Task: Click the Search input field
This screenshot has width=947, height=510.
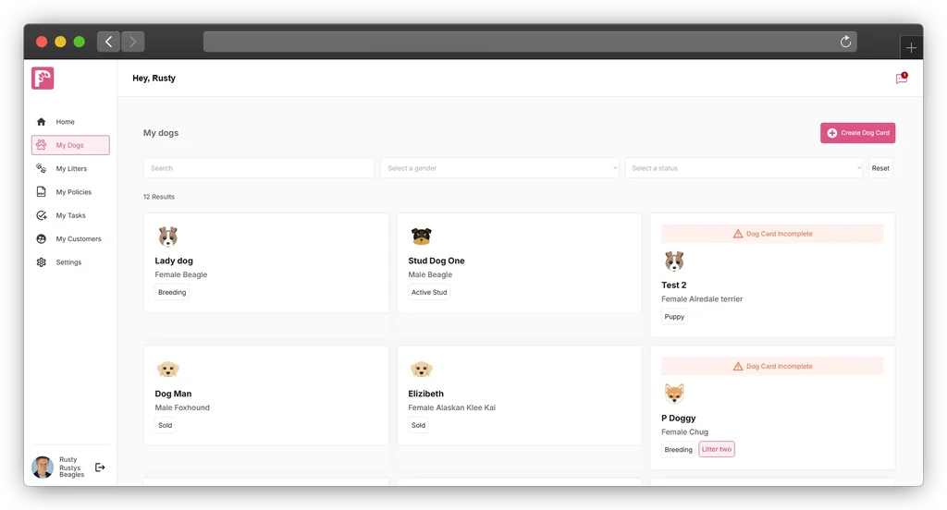Action: click(x=259, y=168)
